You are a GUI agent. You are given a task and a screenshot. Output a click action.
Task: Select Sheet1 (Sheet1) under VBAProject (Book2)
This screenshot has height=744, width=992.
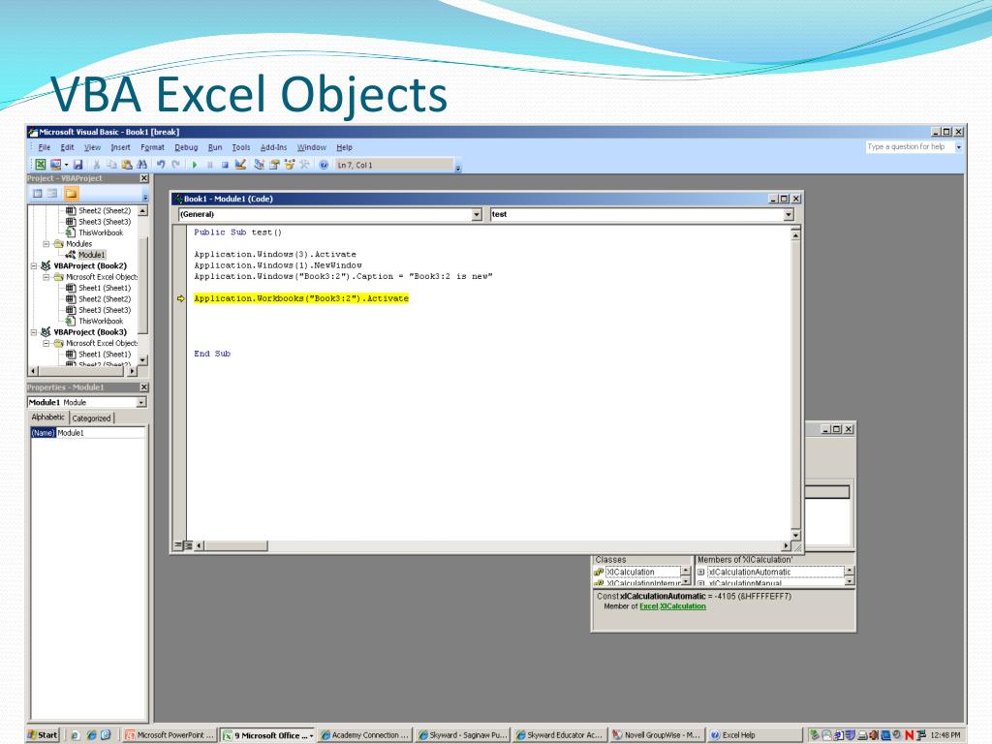coord(105,288)
